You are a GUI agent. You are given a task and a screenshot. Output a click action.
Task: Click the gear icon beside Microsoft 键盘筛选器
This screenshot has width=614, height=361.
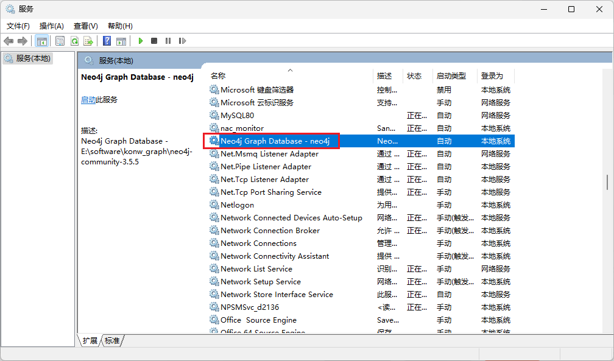[214, 89]
